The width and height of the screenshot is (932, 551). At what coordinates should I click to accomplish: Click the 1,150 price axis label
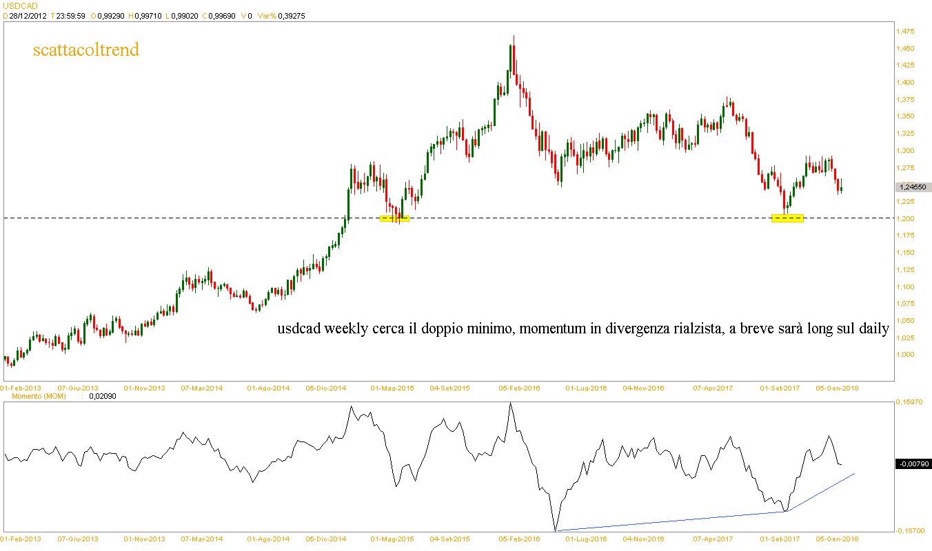[904, 253]
